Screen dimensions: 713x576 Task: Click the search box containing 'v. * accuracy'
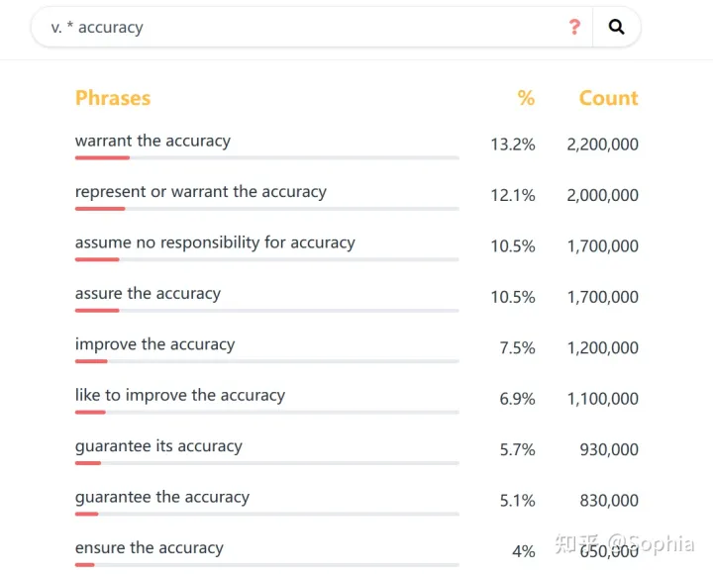297,28
